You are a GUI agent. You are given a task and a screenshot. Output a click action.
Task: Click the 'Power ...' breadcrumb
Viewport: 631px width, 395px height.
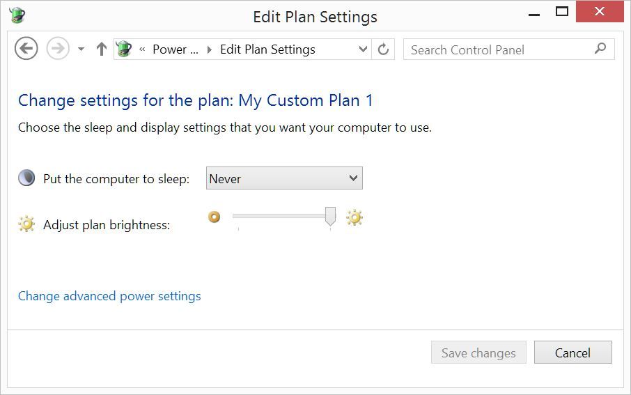tap(176, 49)
